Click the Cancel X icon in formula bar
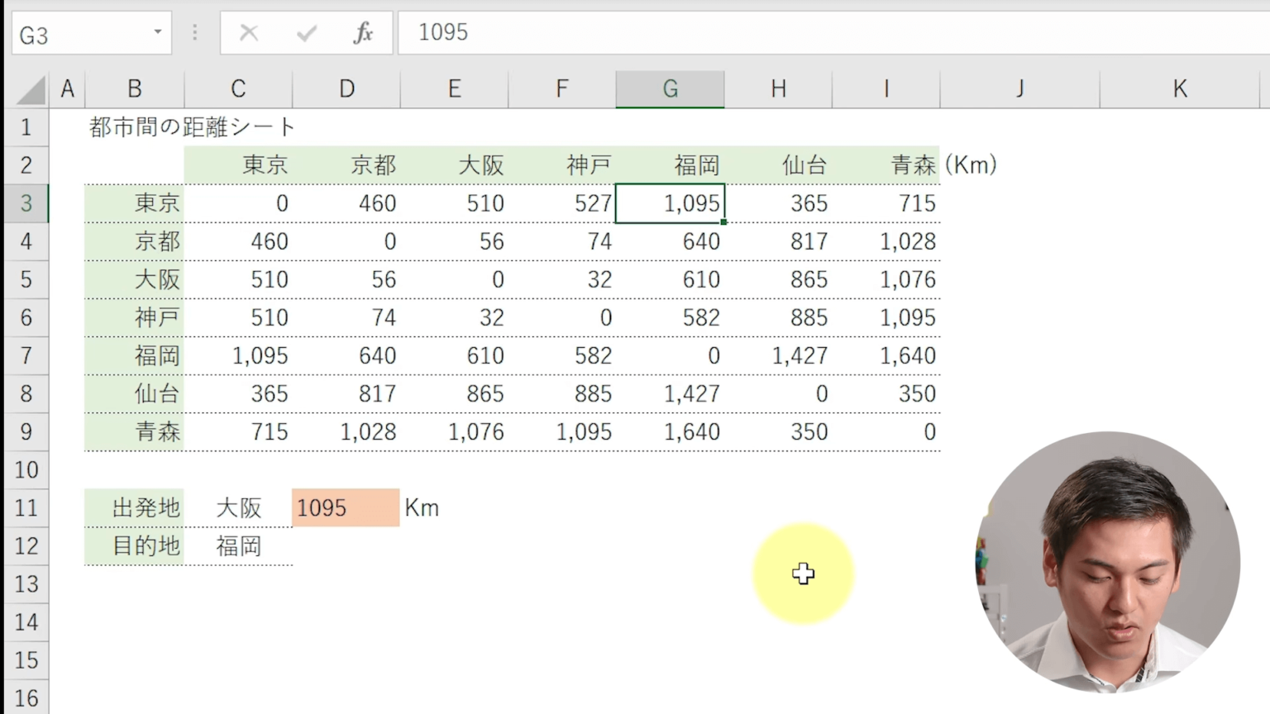The width and height of the screenshot is (1270, 714). pyautogui.click(x=248, y=33)
